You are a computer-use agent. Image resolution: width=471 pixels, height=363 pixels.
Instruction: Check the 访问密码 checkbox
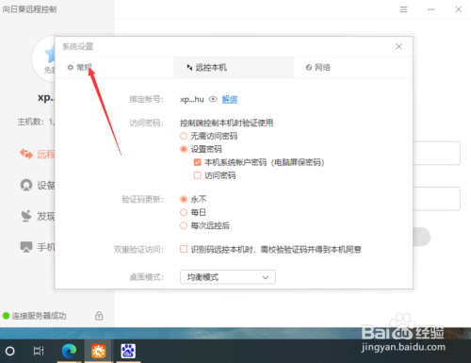pos(197,175)
